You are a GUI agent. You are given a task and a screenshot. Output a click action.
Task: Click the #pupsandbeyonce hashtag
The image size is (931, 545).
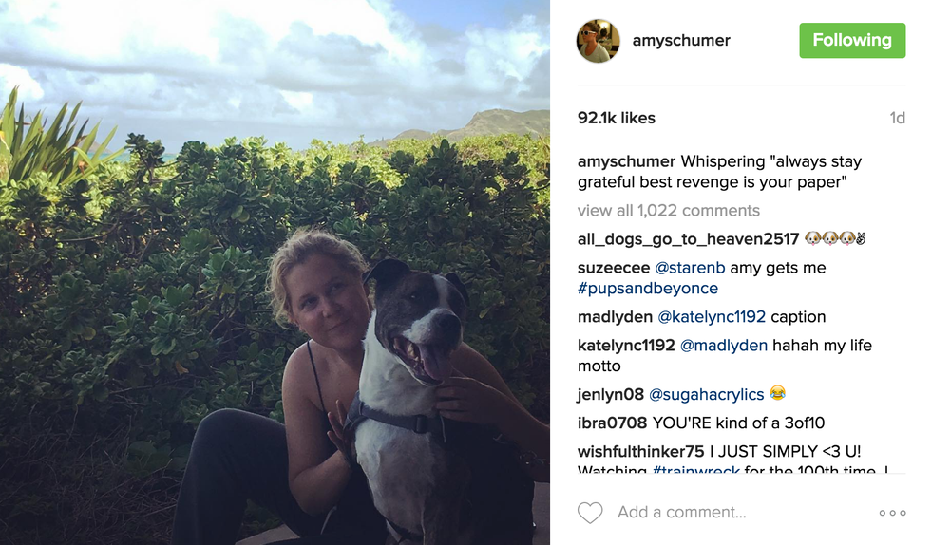point(648,289)
